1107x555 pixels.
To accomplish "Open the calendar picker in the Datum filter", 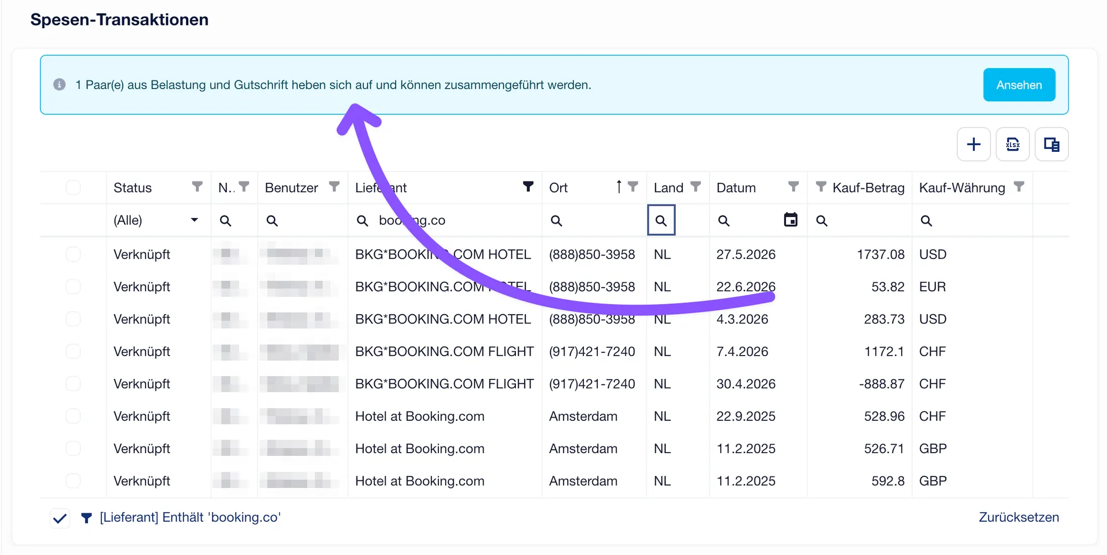I will pos(791,220).
